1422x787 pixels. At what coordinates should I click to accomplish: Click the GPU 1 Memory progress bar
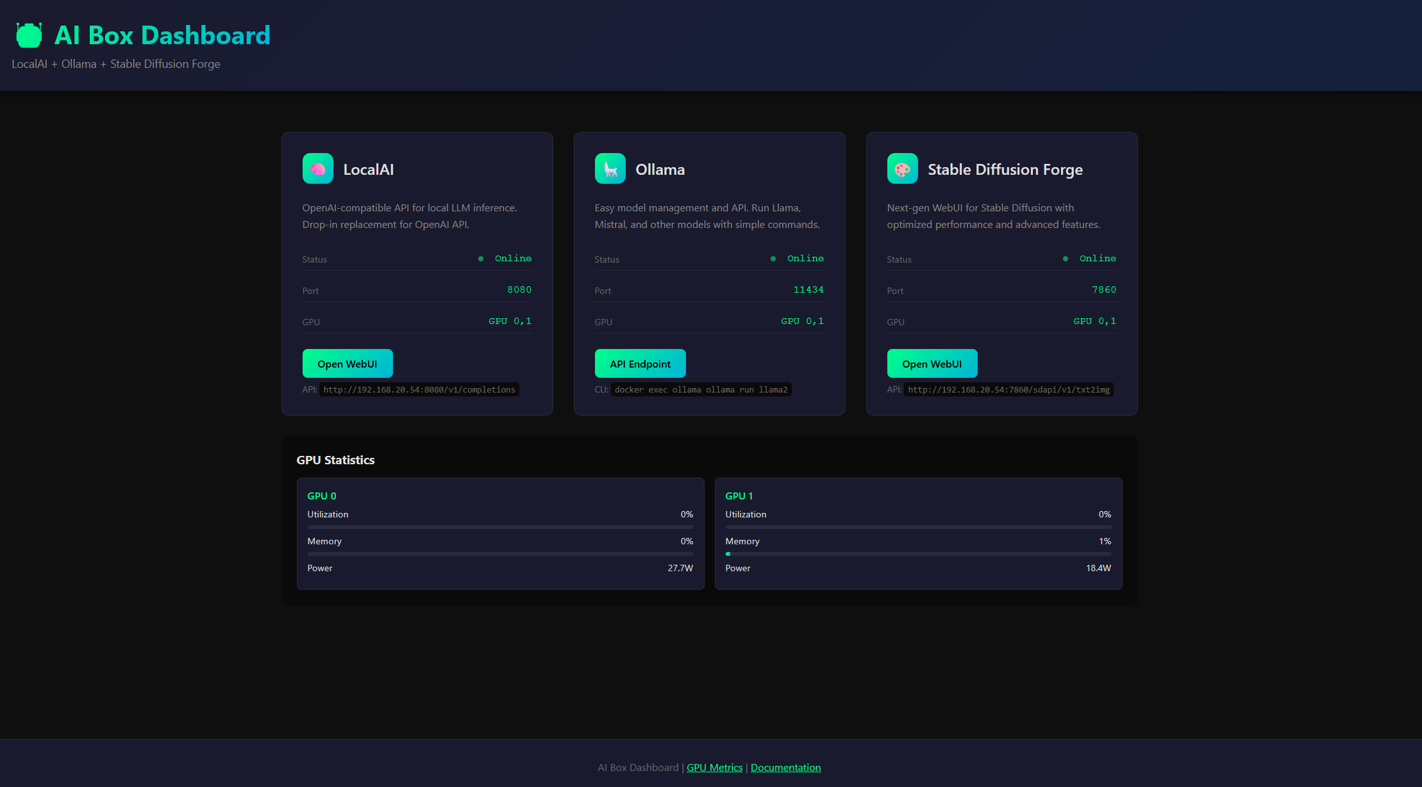tap(918, 553)
